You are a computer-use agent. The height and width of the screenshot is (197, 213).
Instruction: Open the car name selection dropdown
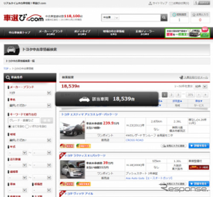30,105
